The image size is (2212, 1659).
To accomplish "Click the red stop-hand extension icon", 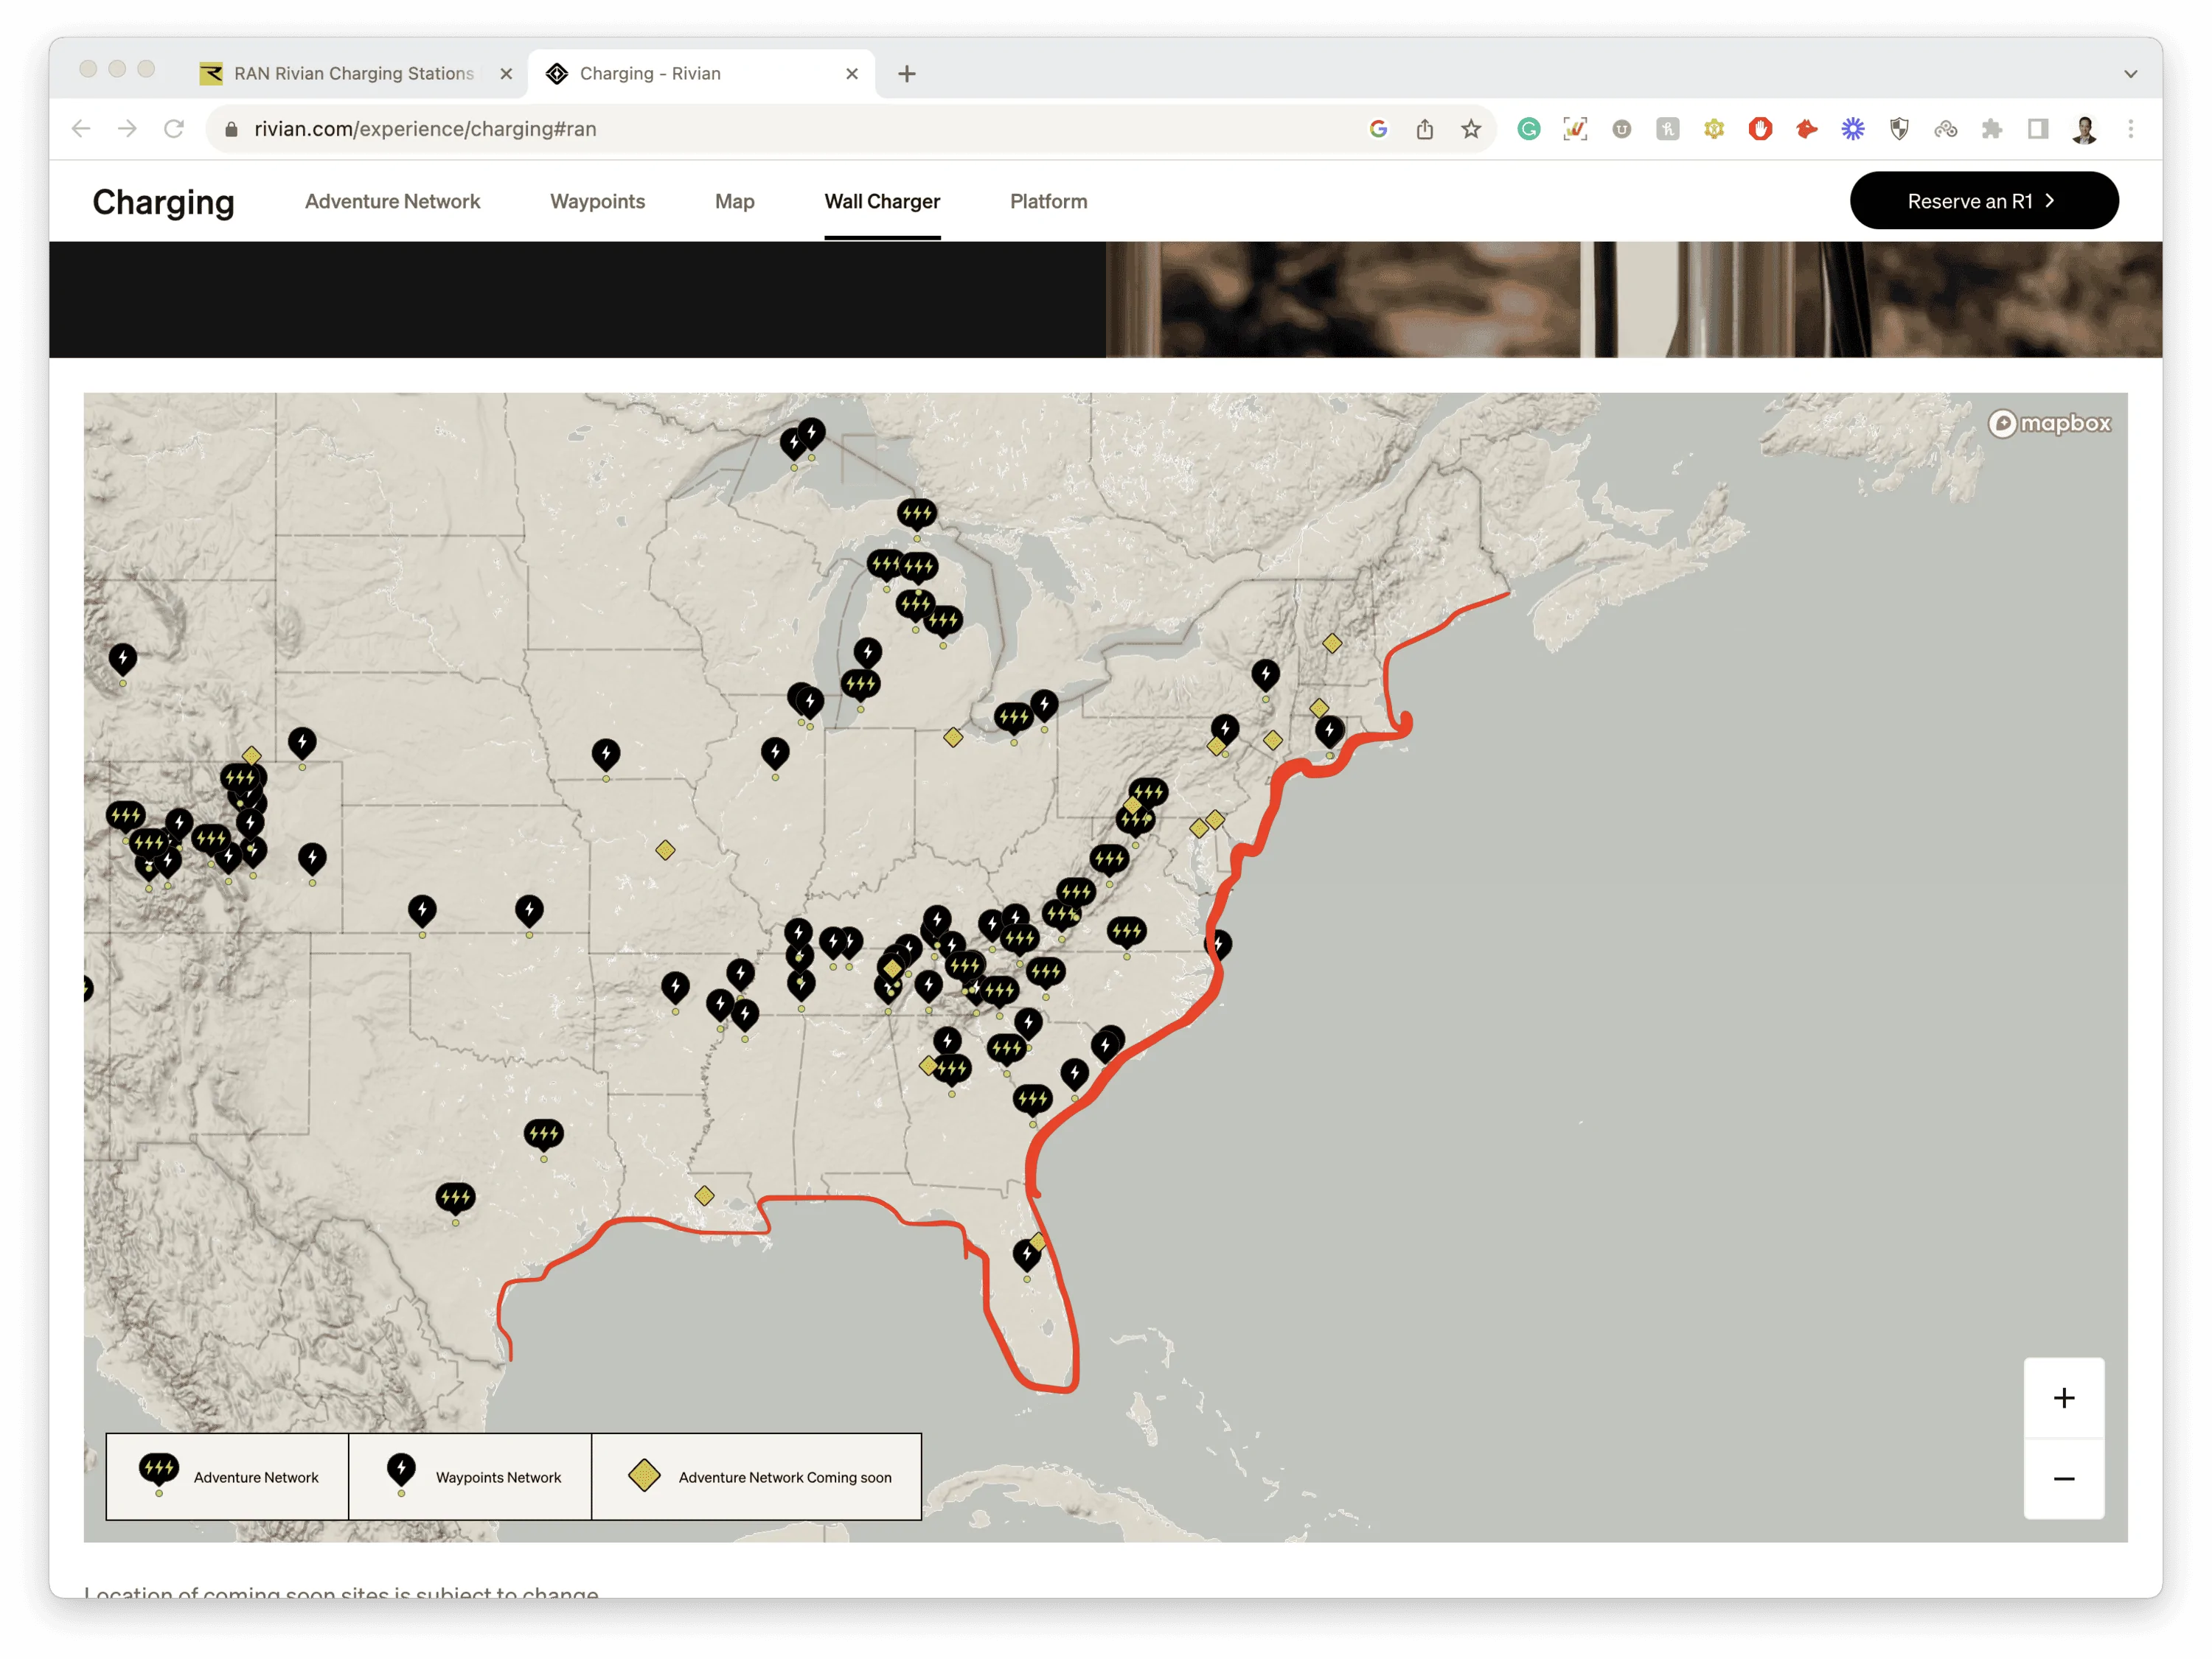I will pos(1760,129).
